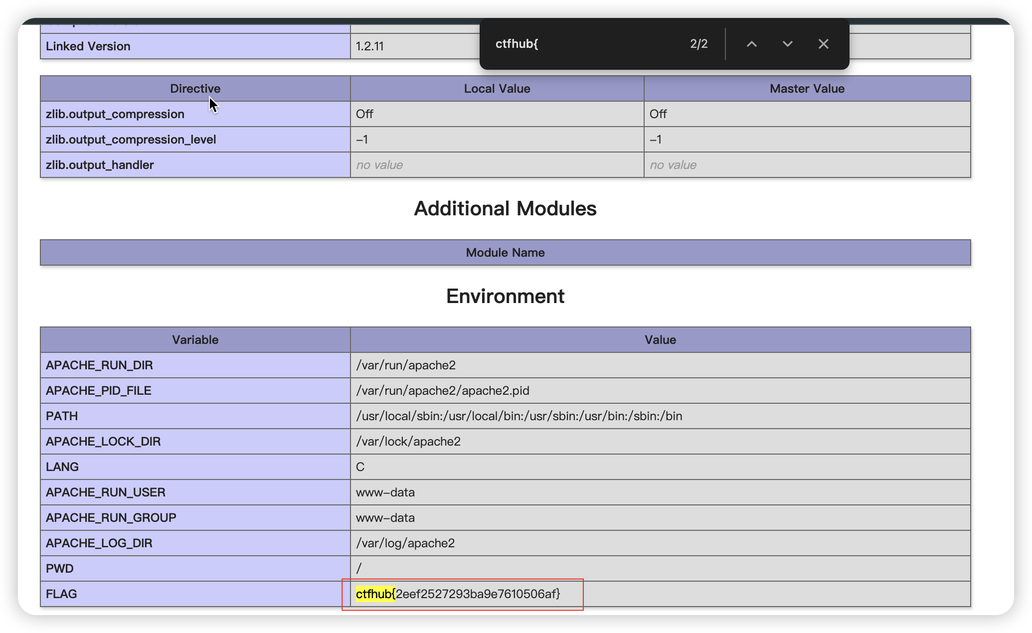Click zlib.output_compression_level master value -1
Viewport: 1032px width, 633px height.
[656, 140]
